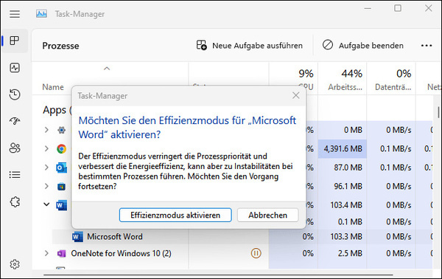Screen dimensions: 442x279
Task: Select the Processes sidebar icon
Action: (x=15, y=41)
